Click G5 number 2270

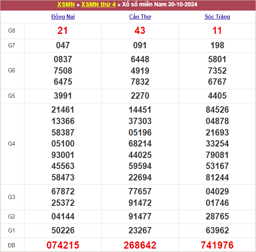[x=140, y=96]
